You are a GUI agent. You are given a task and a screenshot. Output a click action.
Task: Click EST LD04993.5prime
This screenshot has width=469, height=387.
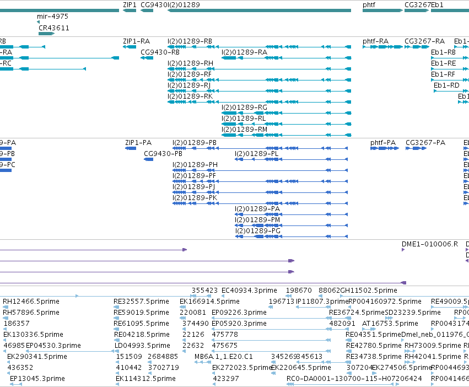point(142,346)
